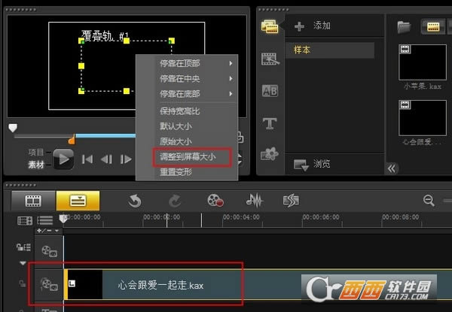Expand arrow beside 停靠在顶部
The height and width of the screenshot is (312, 452).
tap(231, 63)
